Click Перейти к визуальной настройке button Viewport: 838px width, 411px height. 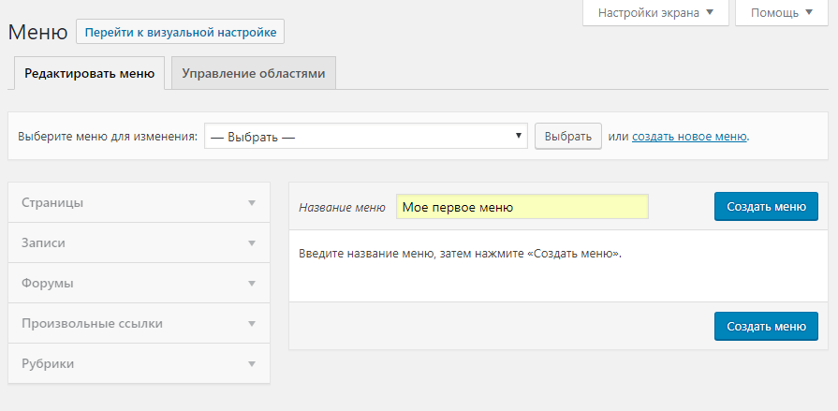coord(180,32)
